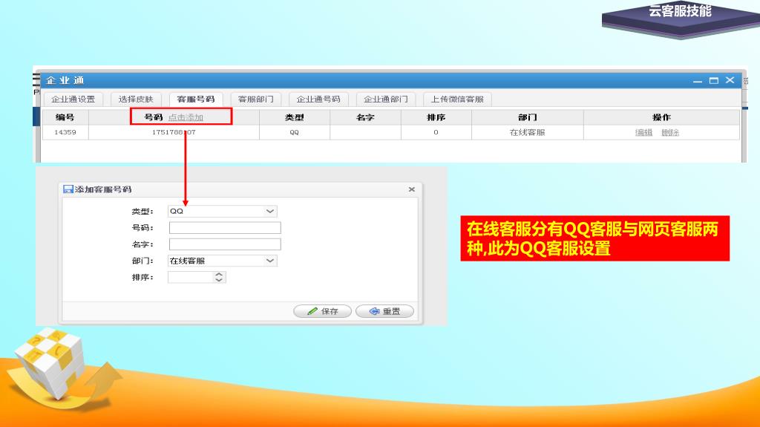This screenshot has height=427, width=760.
Task: Click the 删除 link in row 14359
Action: pos(670,132)
